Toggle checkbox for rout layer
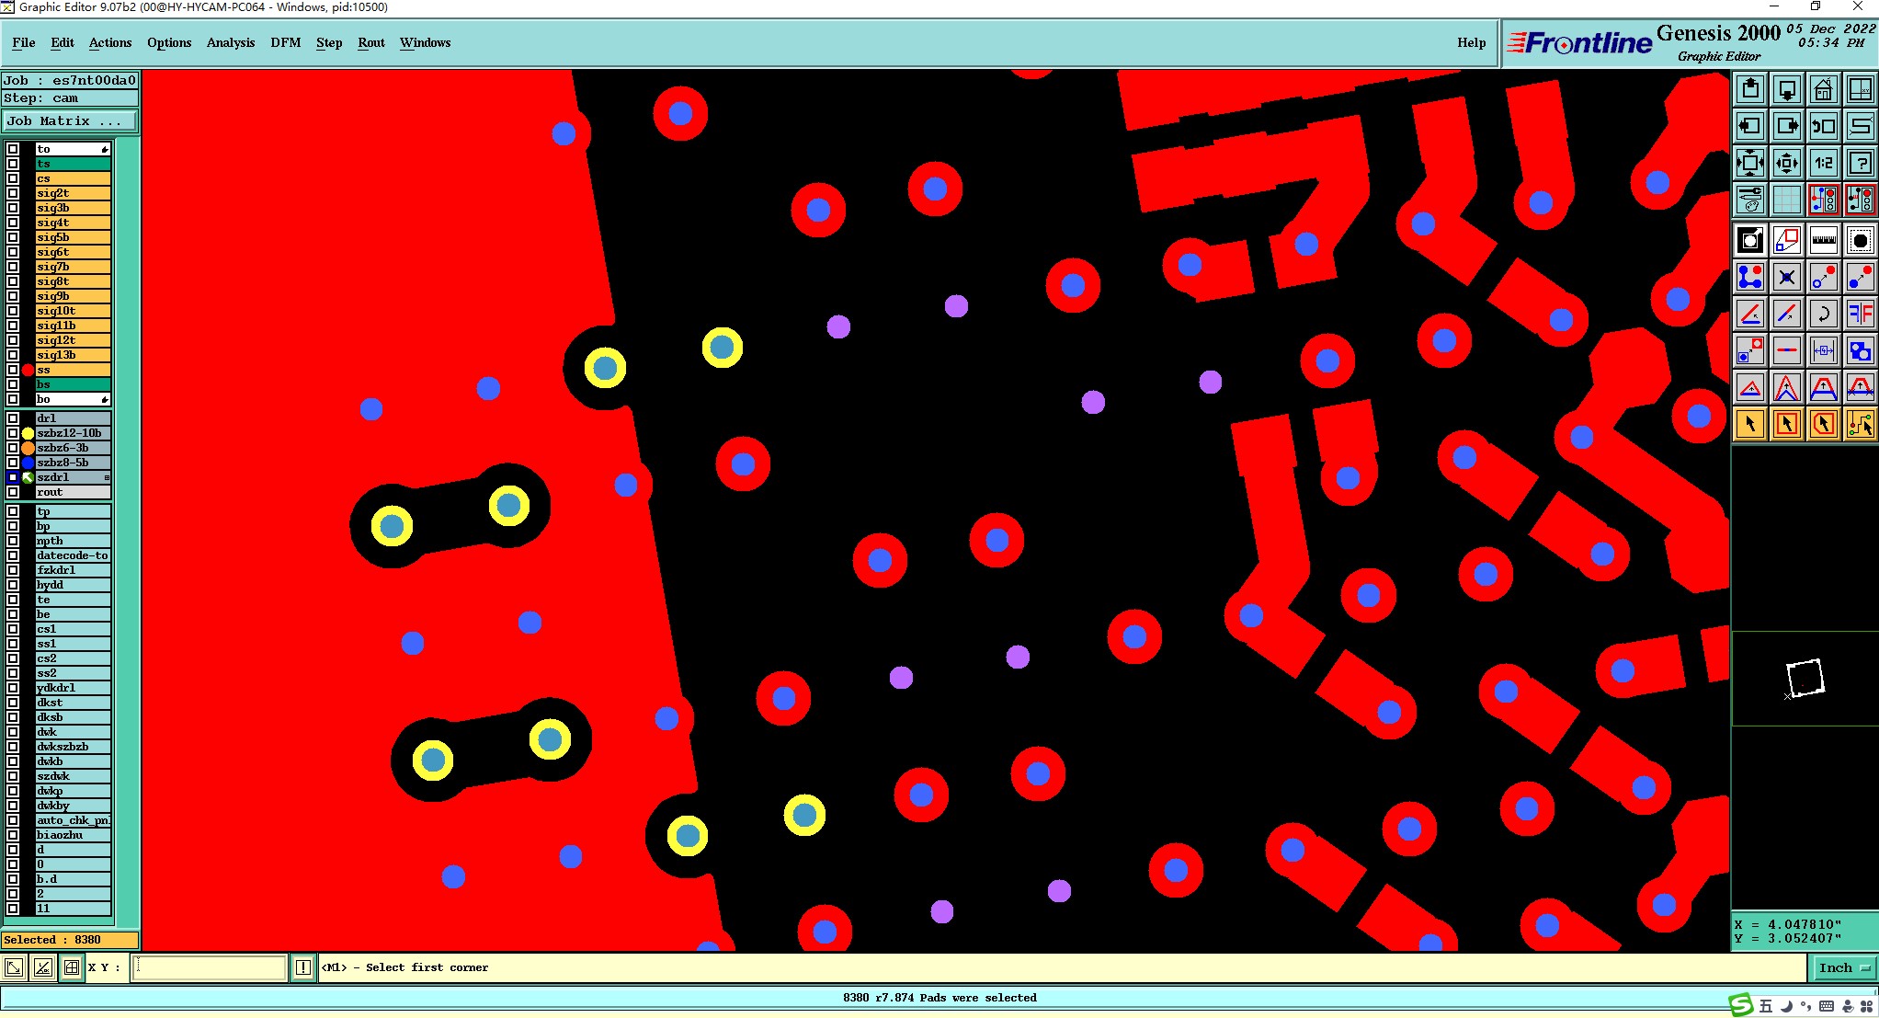 coord(13,492)
